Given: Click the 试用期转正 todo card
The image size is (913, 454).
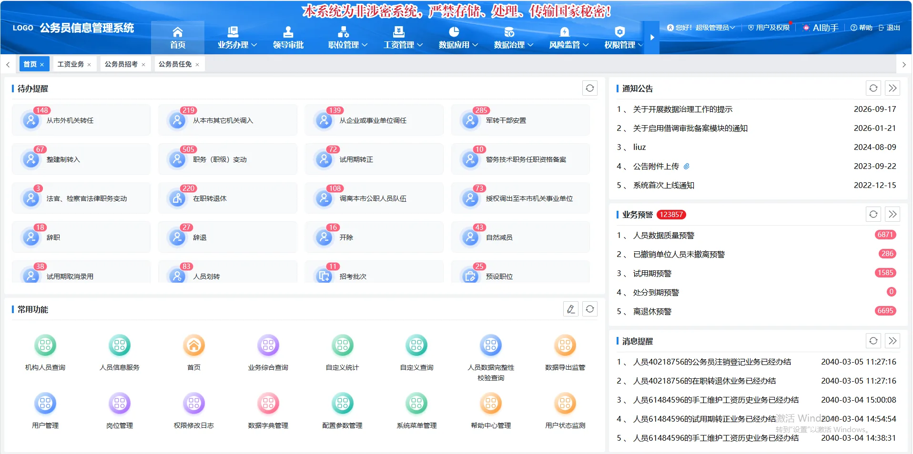Looking at the screenshot, I should point(374,159).
